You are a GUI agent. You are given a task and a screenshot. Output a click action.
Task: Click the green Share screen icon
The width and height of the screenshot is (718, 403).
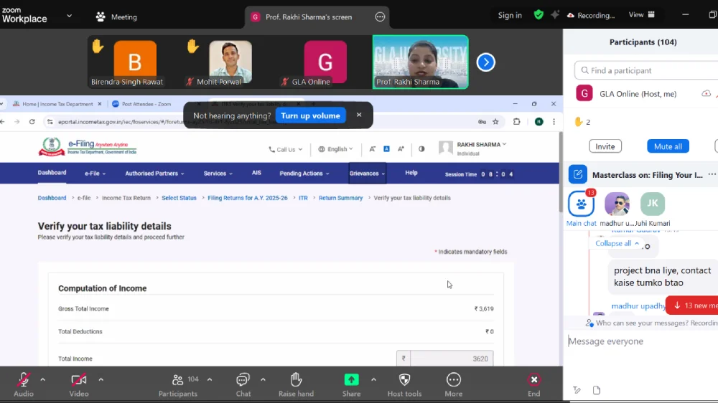[x=351, y=379]
